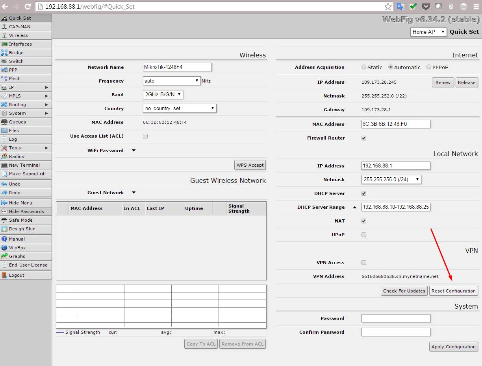Click the Logout door icon
482x366 pixels.
[4, 275]
